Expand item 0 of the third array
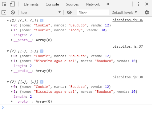The width and height of the screenshot is (153, 114). pyautogui.click(x=11, y=87)
